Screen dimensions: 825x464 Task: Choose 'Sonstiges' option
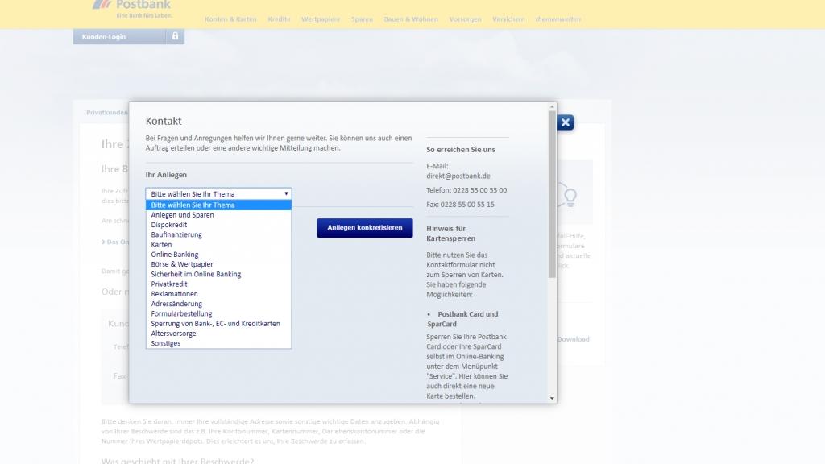pos(218,343)
